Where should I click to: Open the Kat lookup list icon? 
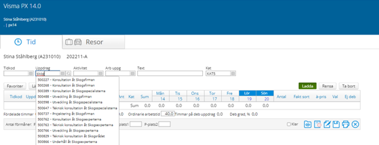tap(233, 74)
